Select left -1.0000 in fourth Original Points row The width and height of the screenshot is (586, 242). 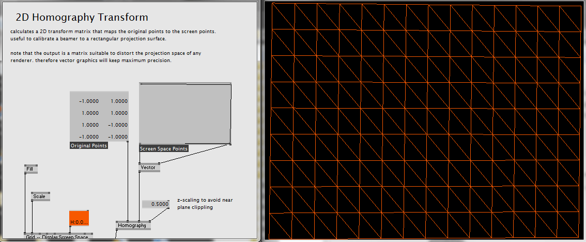[89, 137]
